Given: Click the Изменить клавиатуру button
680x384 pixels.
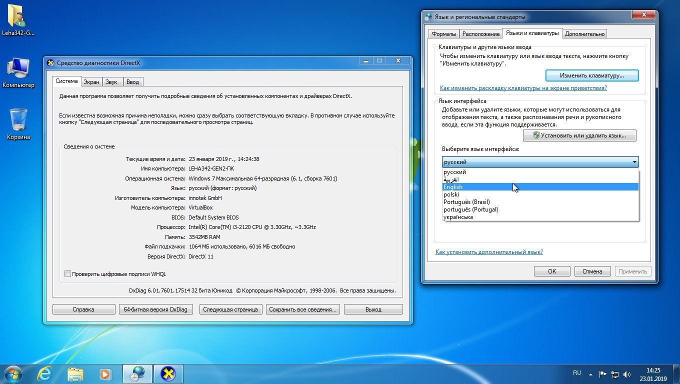Looking at the screenshot, I should click(x=592, y=75).
